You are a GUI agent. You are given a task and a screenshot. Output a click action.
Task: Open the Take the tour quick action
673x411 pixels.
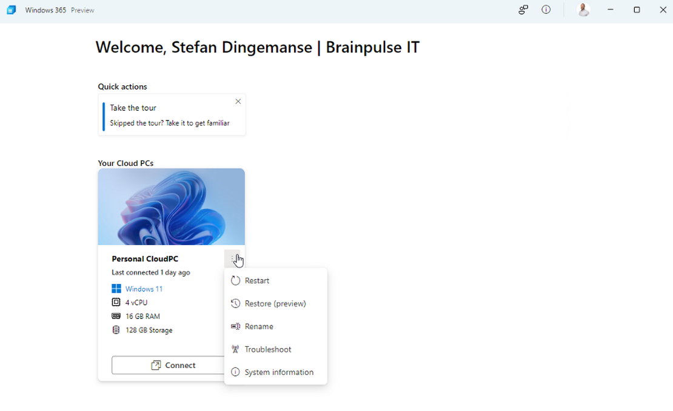click(x=172, y=115)
